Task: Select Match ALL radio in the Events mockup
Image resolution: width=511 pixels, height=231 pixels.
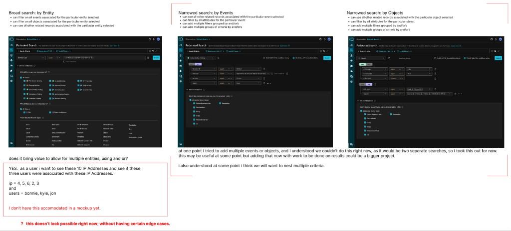Action: click(293, 58)
